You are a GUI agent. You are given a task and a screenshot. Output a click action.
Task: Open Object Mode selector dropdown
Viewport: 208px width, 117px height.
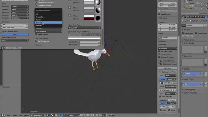[38, 115]
